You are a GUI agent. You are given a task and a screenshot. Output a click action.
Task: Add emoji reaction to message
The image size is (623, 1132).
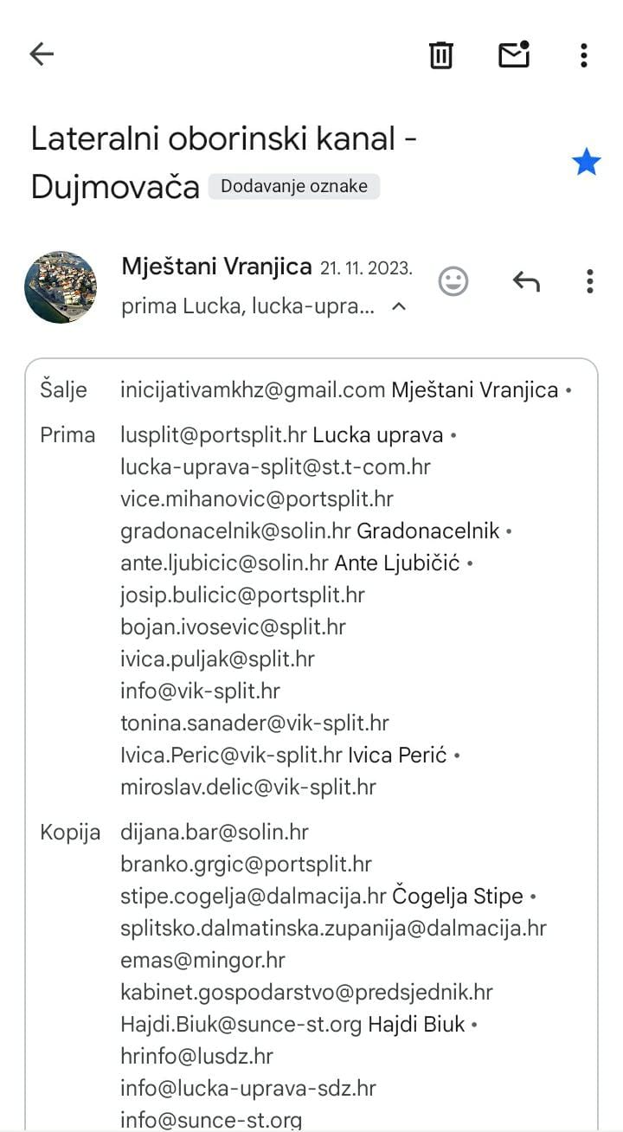[453, 281]
